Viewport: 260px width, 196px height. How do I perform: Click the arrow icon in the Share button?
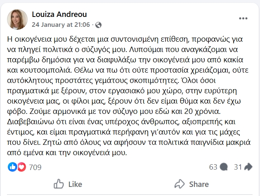click(180, 184)
